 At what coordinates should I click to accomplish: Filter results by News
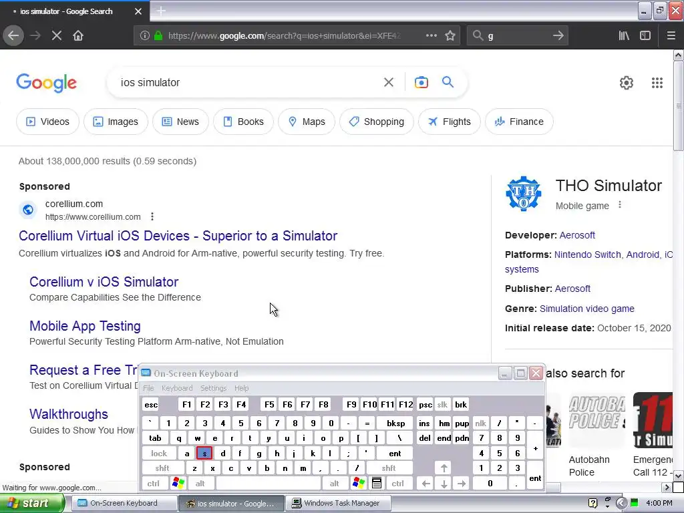tap(180, 122)
